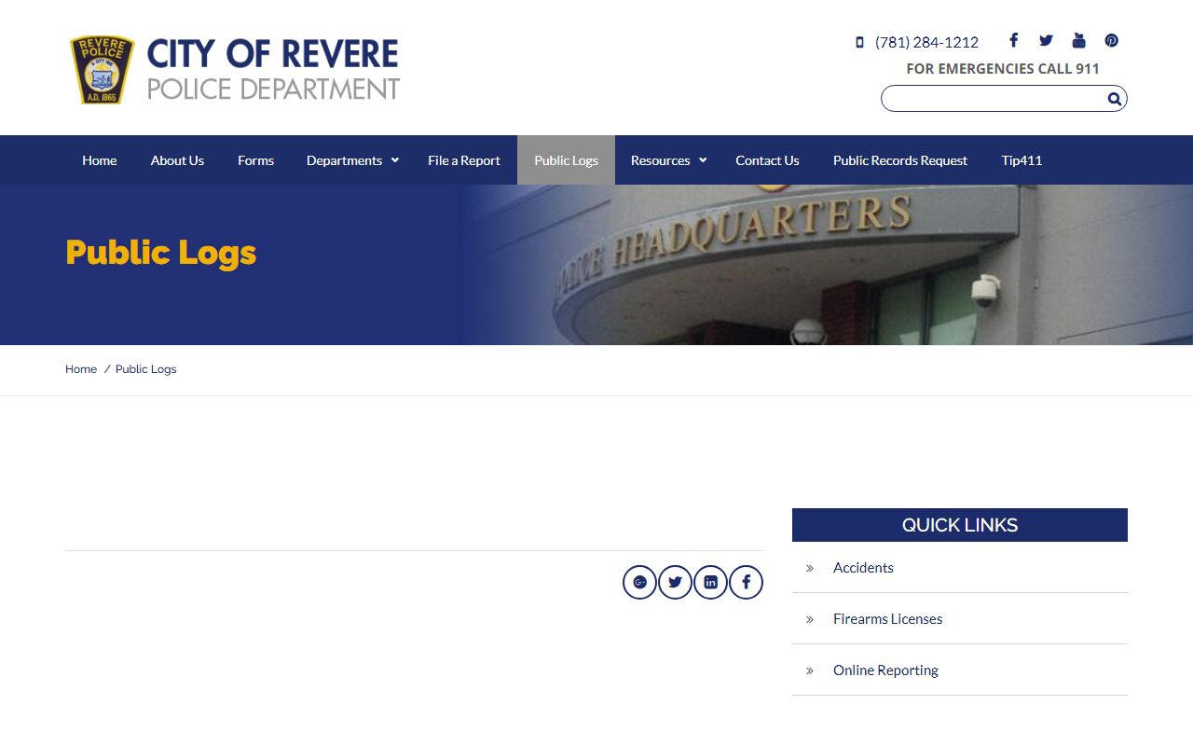Open the Forms menu item

tap(255, 160)
